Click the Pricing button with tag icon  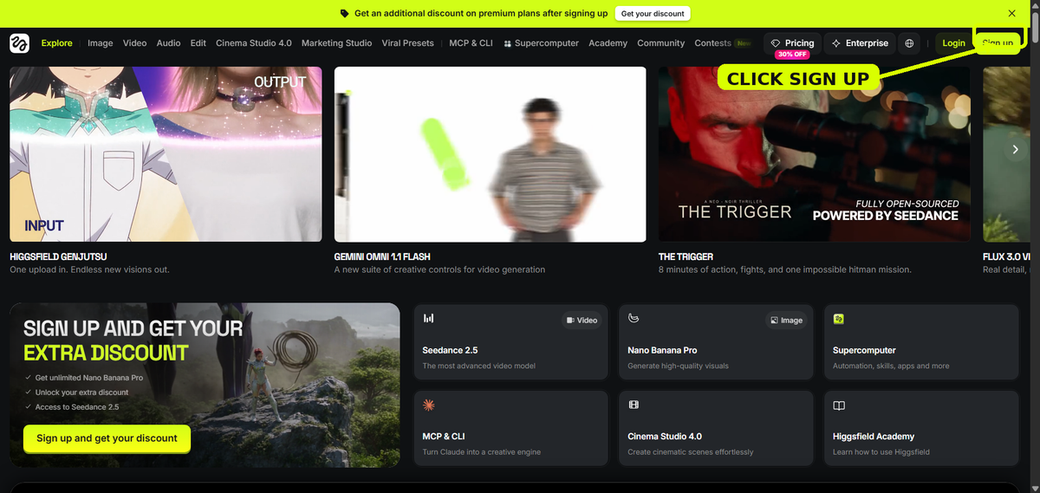click(792, 42)
